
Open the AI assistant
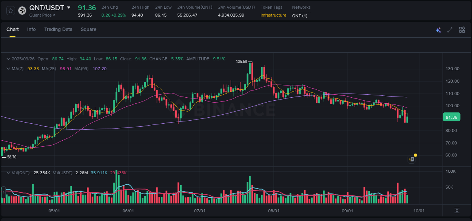[438, 29]
